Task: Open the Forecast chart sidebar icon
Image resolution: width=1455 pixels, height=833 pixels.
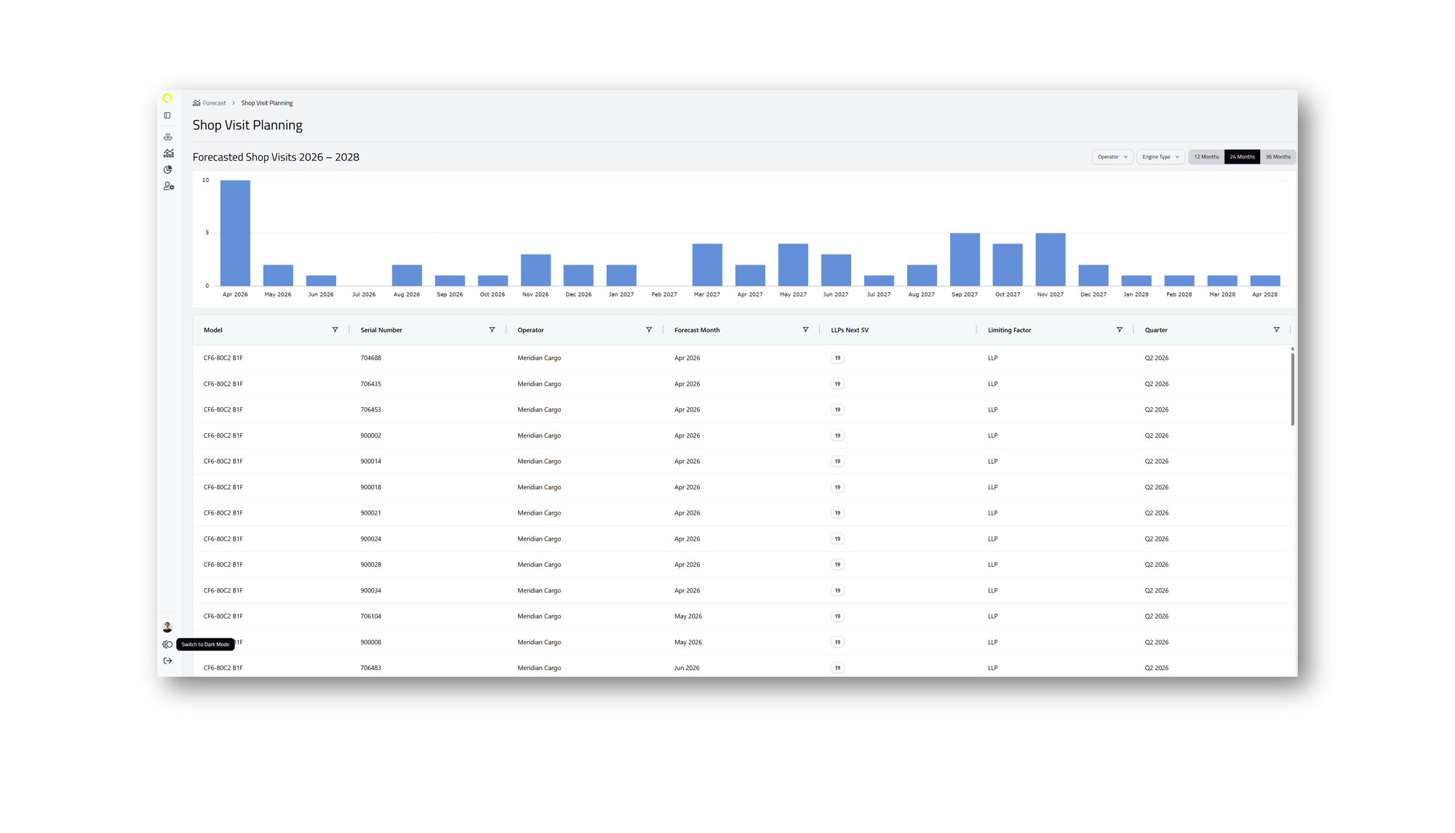Action: click(x=168, y=153)
